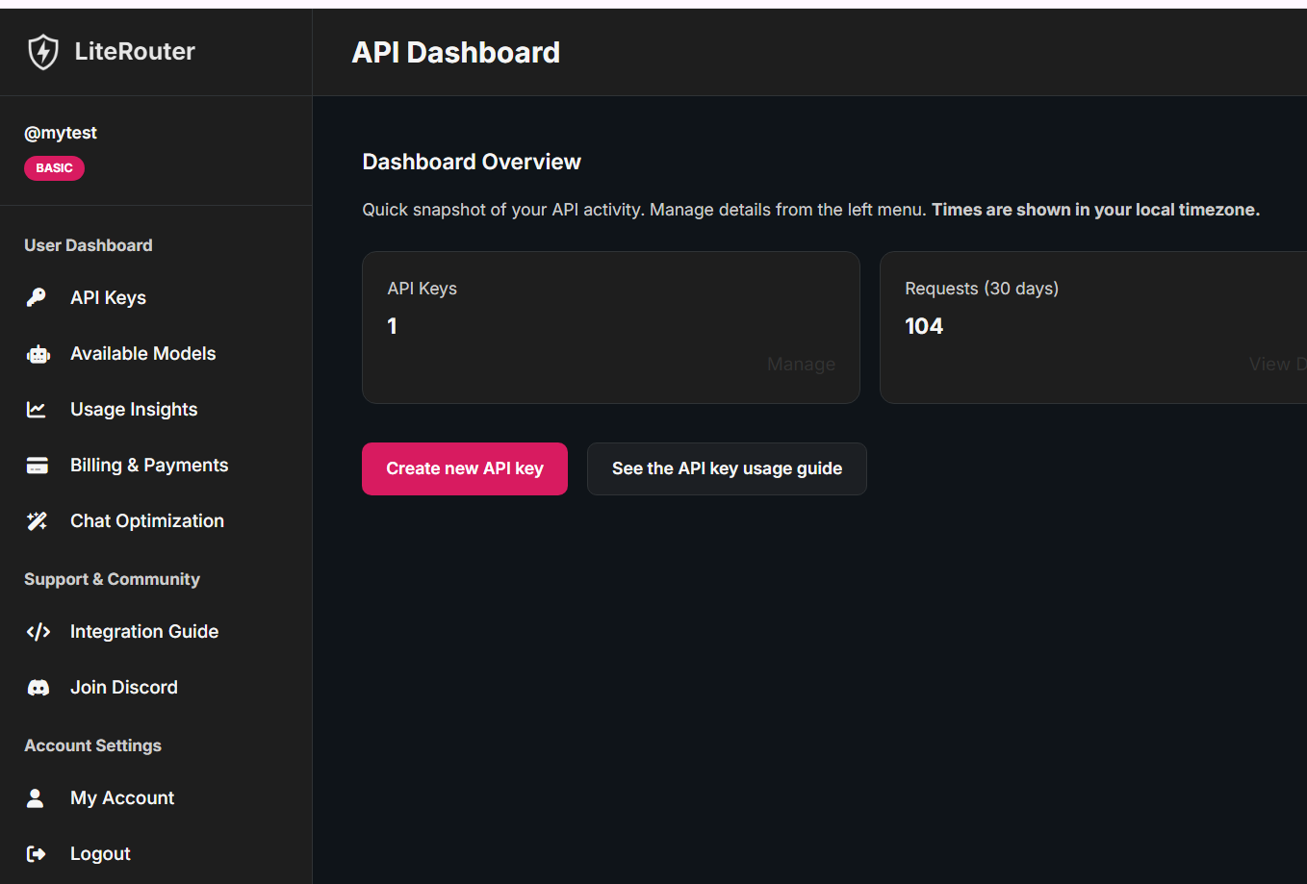Screen dimensions: 1307x884
Task: Open Usage Insights via the chart icon
Action: tap(36, 409)
